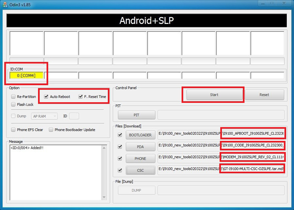This screenshot has width=294, height=210.
Task: Uncheck the Auto Reboot option
Action: pyautogui.click(x=46, y=97)
